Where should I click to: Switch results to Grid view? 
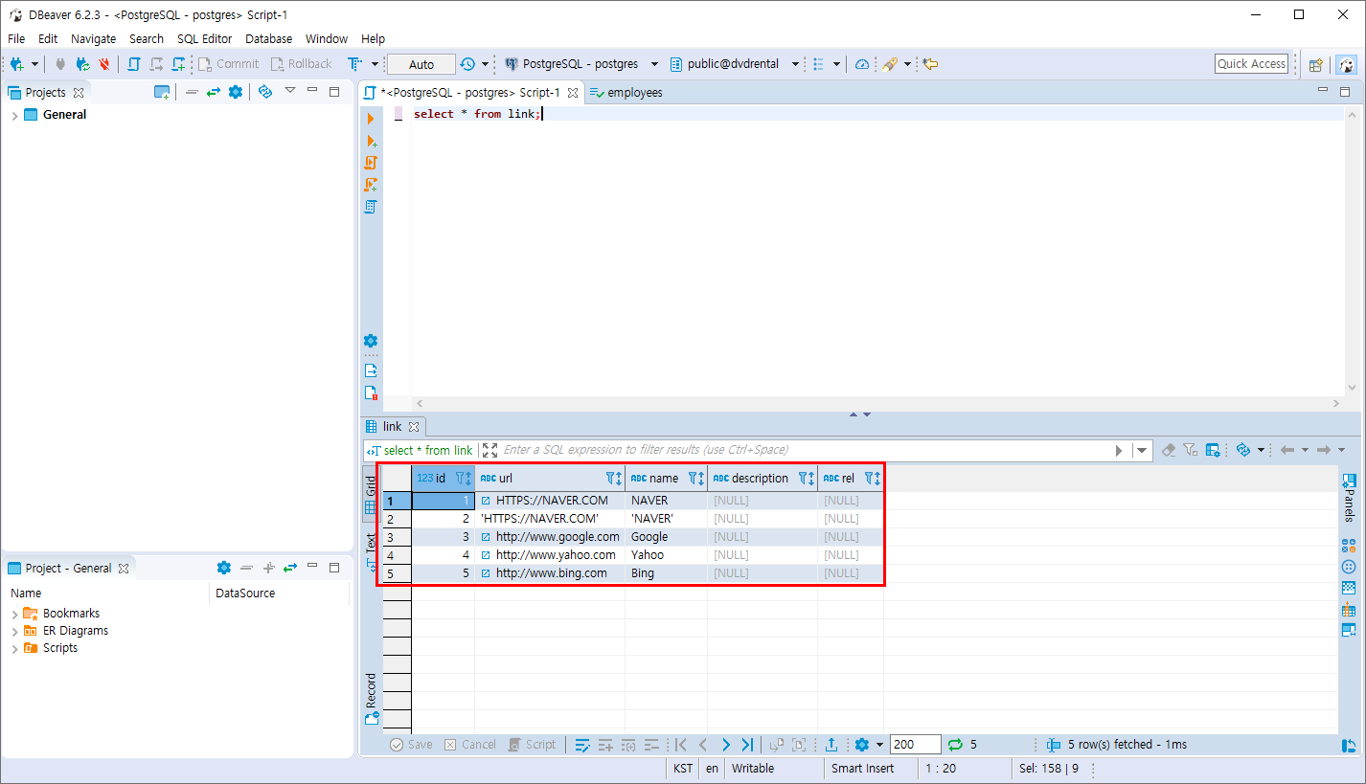[371, 496]
